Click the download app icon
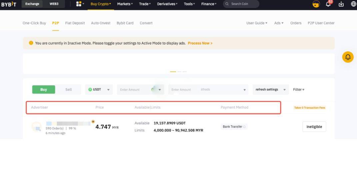Image resolution: width=357 pixels, height=175 pixels. pos(341,4)
